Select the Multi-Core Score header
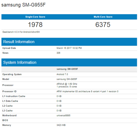138x129 pixels. coord(103,17)
